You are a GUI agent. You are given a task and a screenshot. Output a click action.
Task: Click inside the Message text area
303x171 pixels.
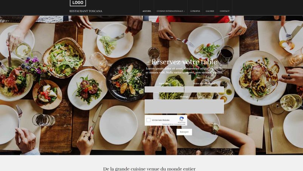coord(184,106)
